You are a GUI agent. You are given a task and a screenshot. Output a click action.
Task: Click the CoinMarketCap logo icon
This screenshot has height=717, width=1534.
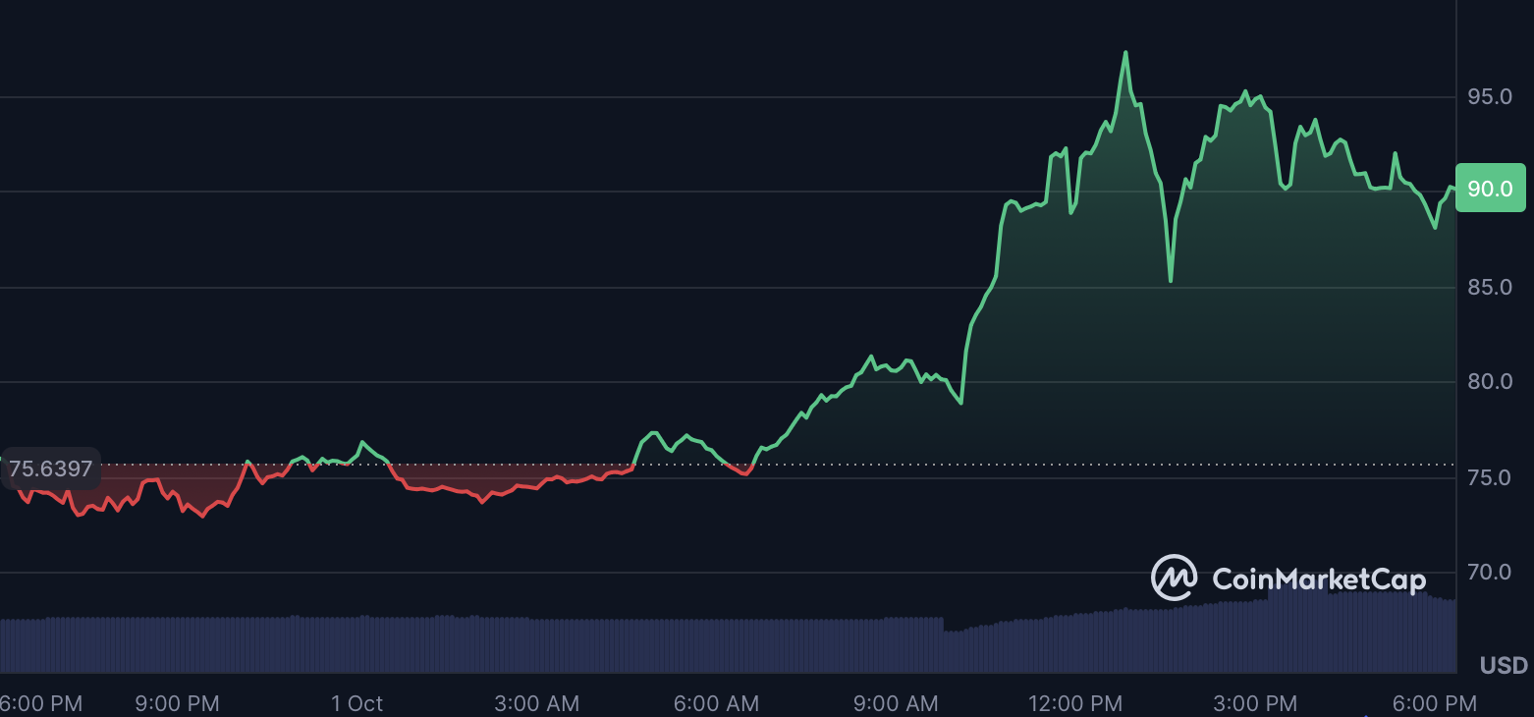point(1174,578)
